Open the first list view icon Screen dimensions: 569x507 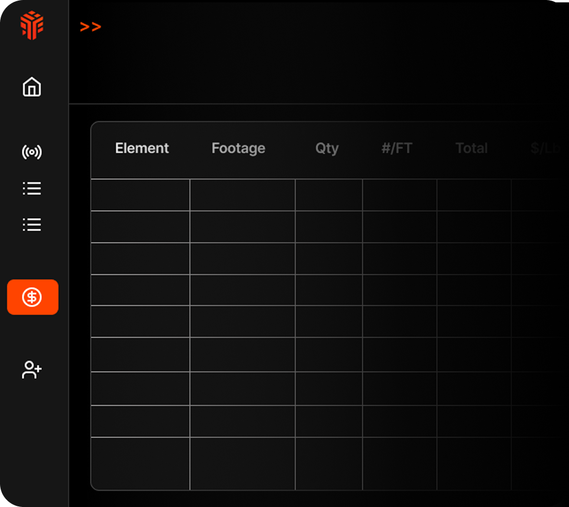[31, 188]
